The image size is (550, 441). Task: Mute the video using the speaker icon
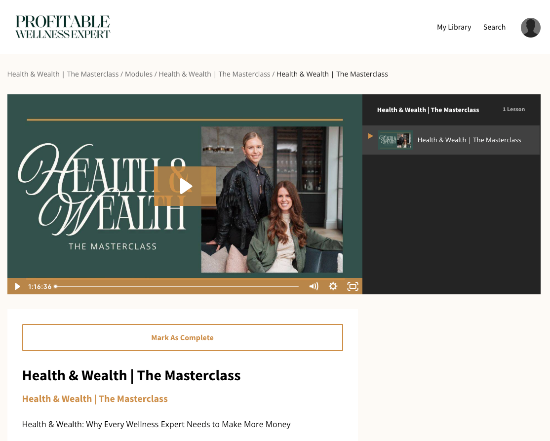[314, 286]
